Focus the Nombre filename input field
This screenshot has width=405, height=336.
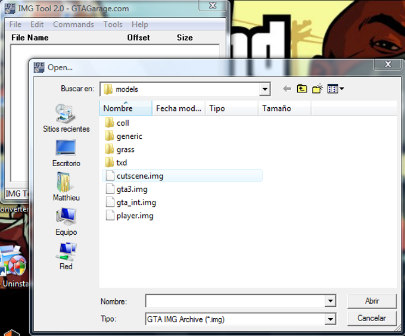point(235,301)
